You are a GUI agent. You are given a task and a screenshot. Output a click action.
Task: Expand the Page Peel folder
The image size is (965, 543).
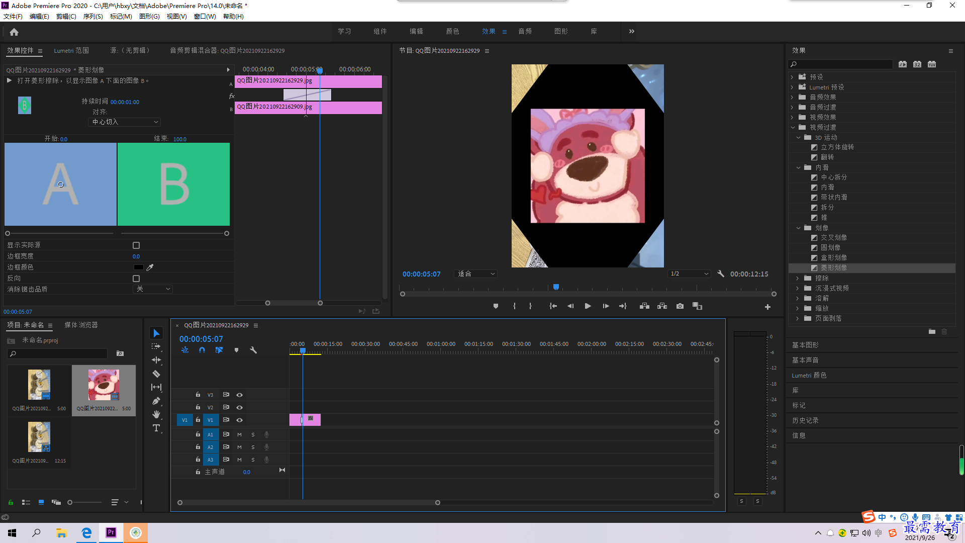pos(798,318)
